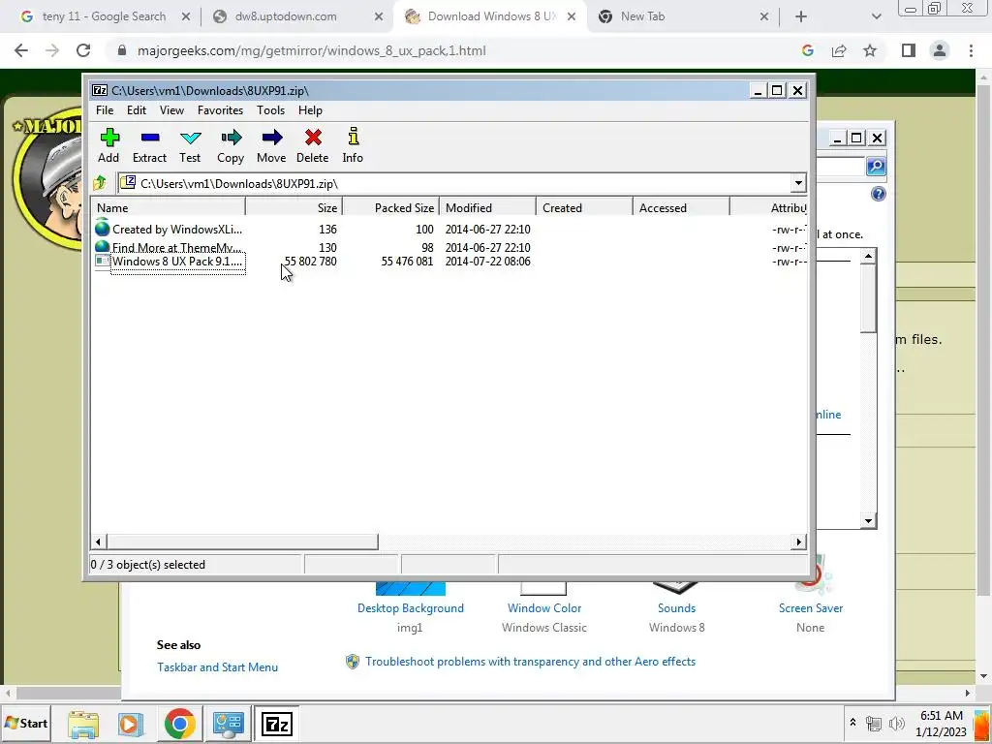Go up one folder level in 7-Zip
This screenshot has height=744, width=992.
click(100, 183)
